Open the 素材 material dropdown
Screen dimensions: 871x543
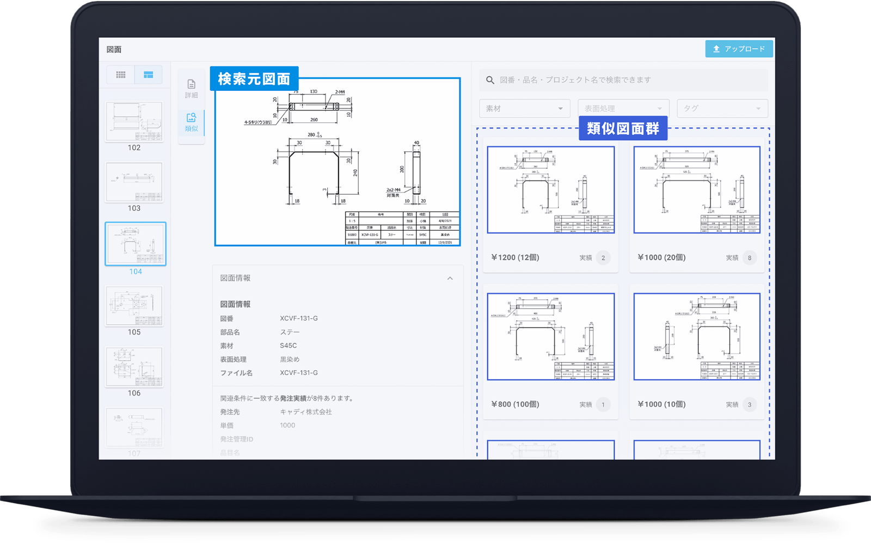[524, 108]
